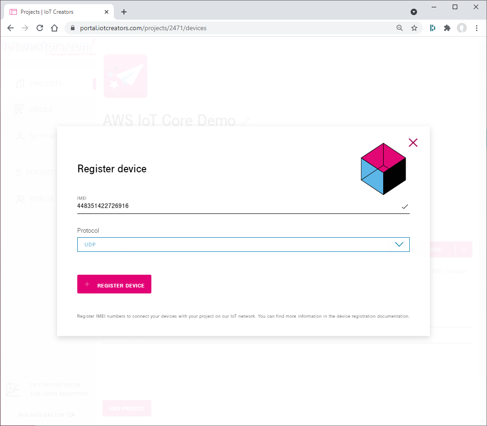Open a new browser tab
Image resolution: width=487 pixels, height=426 pixels.
tap(123, 11)
